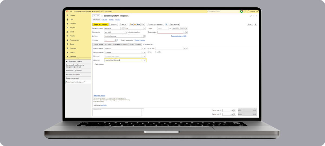This screenshot has height=146, width=325.
Task: Switch to the Платежный календарь tab
Action: pos(120,44)
